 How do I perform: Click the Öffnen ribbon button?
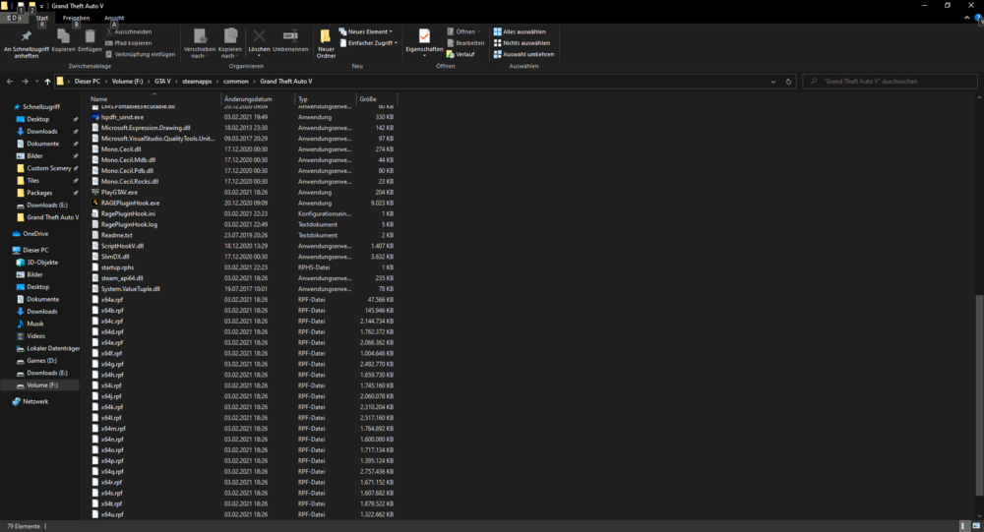click(x=463, y=31)
